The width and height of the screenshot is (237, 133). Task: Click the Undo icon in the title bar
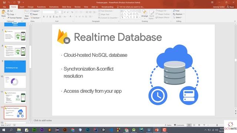pos(9,3)
